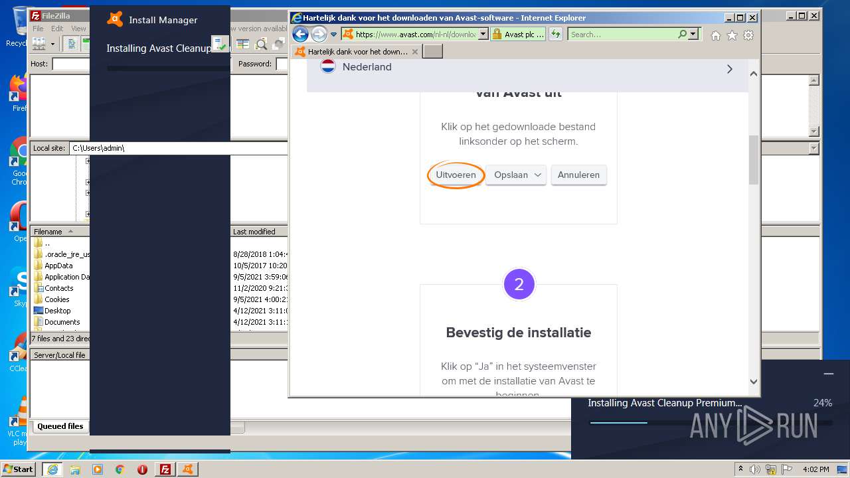Viewport: 850px width, 478px height.
Task: Click the Uitvoeren button
Action: click(x=456, y=175)
